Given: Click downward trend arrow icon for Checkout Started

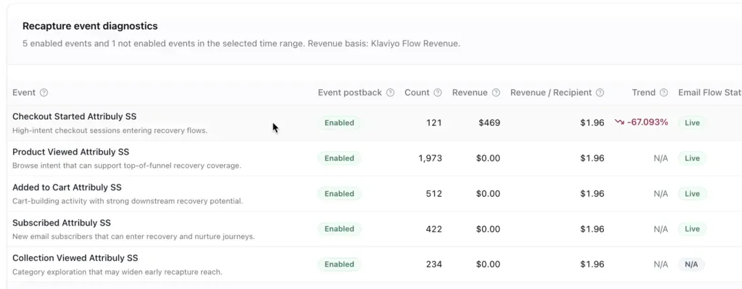Looking at the screenshot, I should click(x=620, y=123).
